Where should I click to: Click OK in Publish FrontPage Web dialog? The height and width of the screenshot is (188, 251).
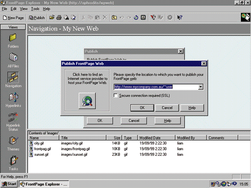(142, 108)
